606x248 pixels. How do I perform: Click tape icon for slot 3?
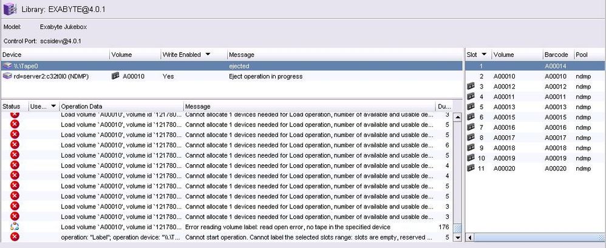471,86
